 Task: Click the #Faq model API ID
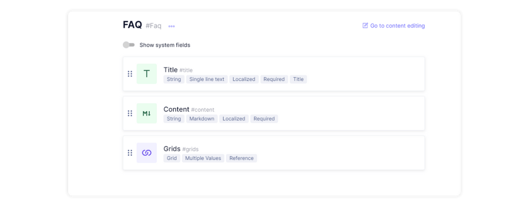[154, 26]
